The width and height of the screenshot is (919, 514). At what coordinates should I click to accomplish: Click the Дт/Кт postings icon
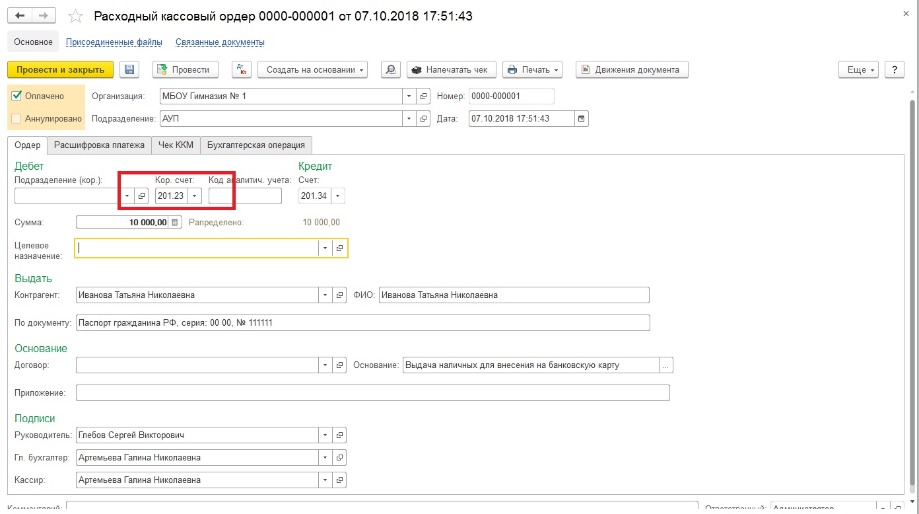(241, 69)
